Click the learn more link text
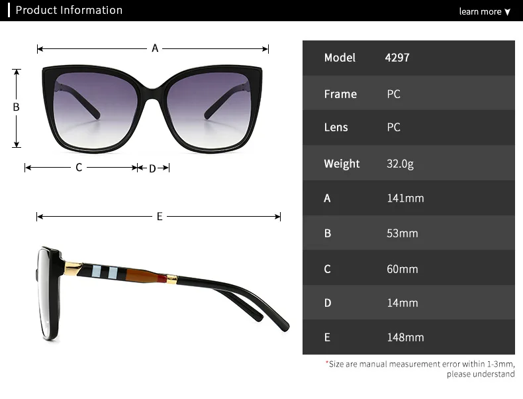523x399 pixels. tap(480, 12)
